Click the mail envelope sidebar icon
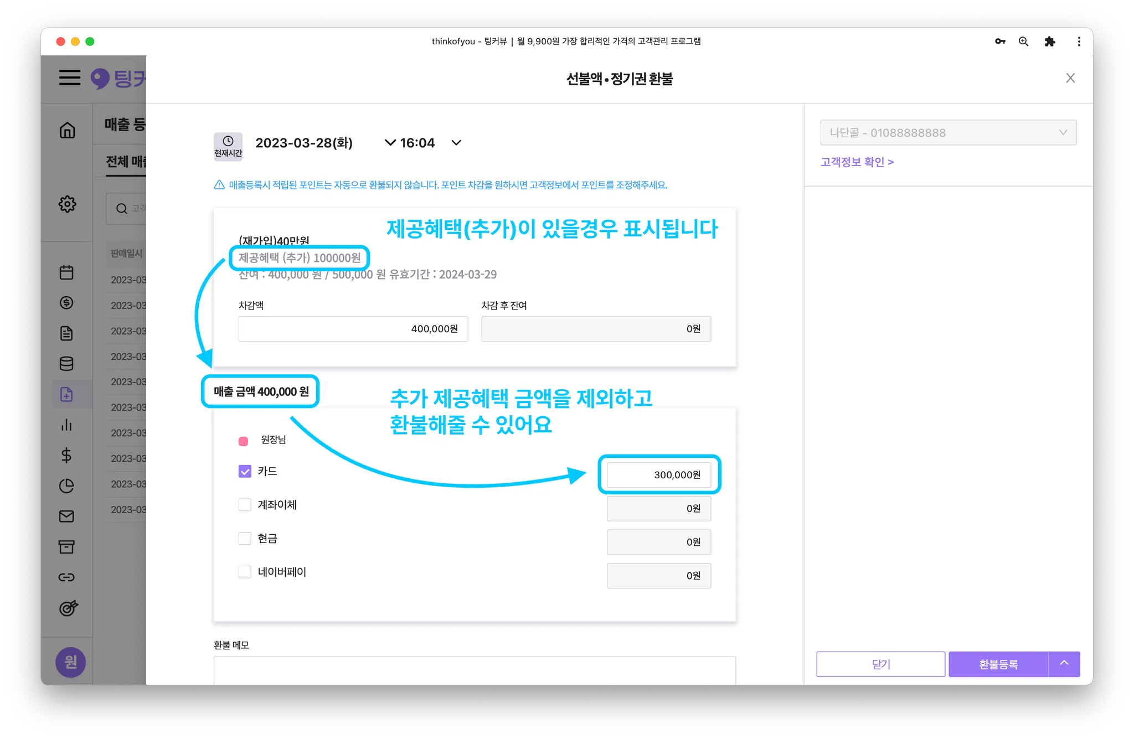Image resolution: width=1134 pixels, height=739 pixels. click(66, 516)
